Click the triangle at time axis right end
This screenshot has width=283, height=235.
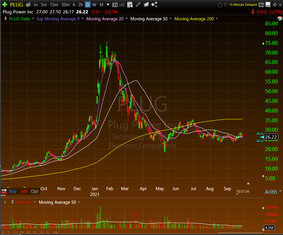[248, 183]
